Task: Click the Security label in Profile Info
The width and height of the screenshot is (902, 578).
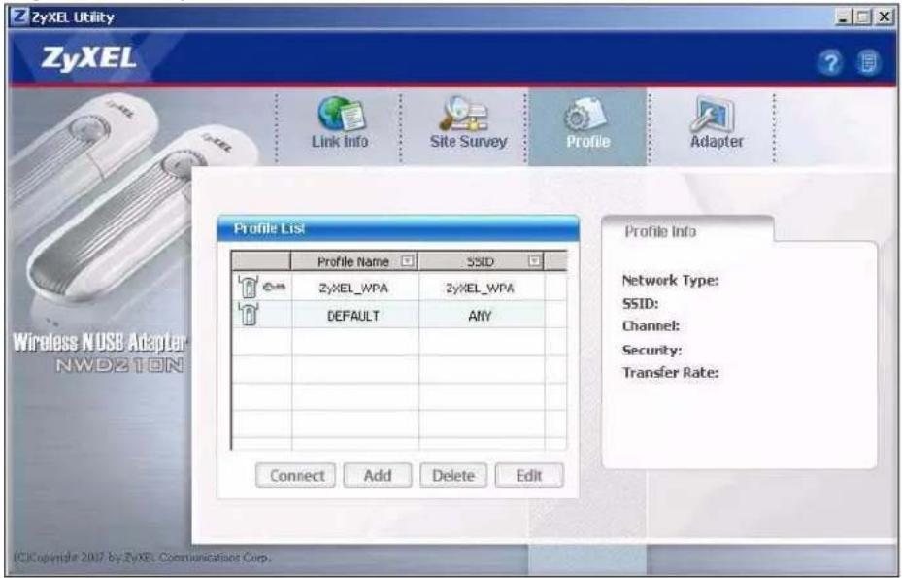Action: click(651, 350)
